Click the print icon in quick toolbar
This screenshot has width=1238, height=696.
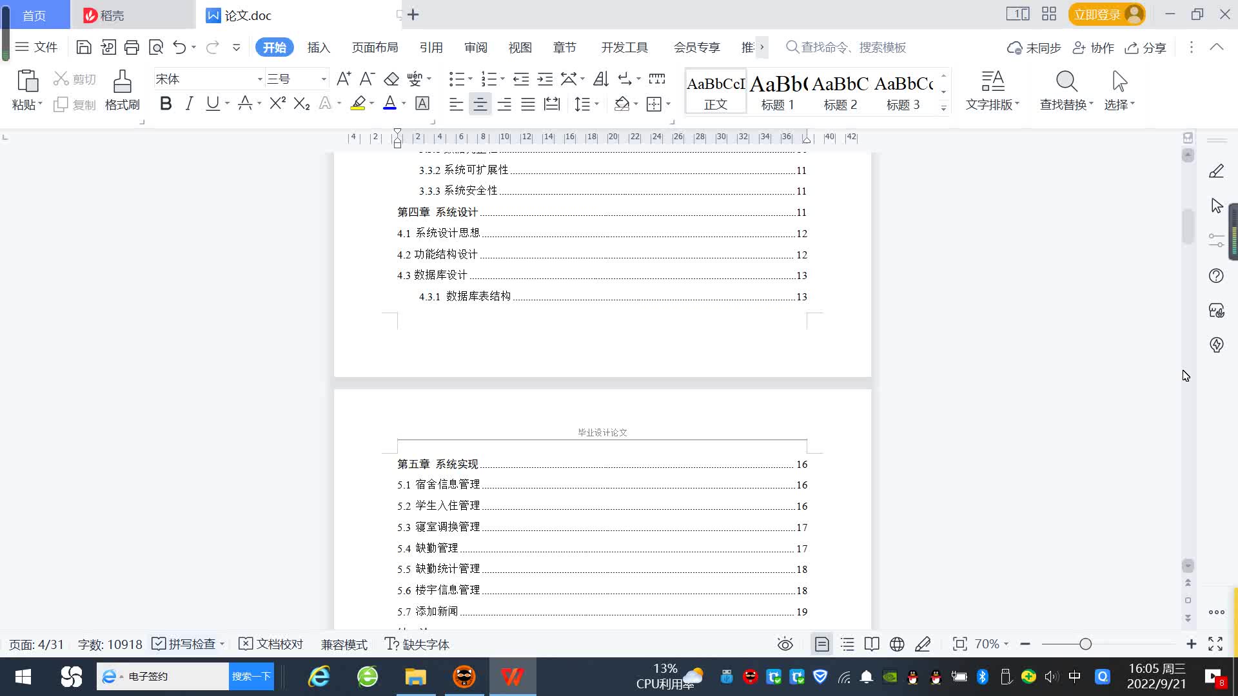click(132, 47)
